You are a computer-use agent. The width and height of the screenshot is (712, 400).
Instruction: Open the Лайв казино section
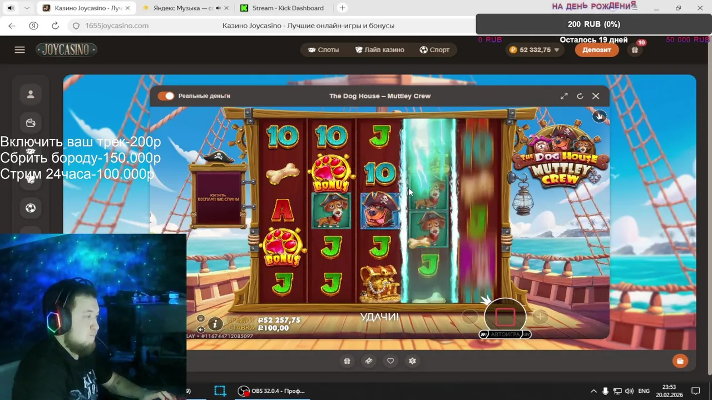tap(379, 49)
